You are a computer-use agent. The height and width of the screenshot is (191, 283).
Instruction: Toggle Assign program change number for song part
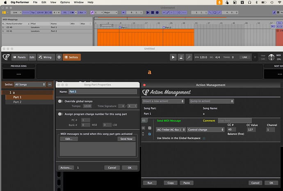[x=60, y=114]
